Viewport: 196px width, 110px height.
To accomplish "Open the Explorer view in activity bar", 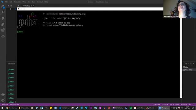I will [x=3, y=7].
